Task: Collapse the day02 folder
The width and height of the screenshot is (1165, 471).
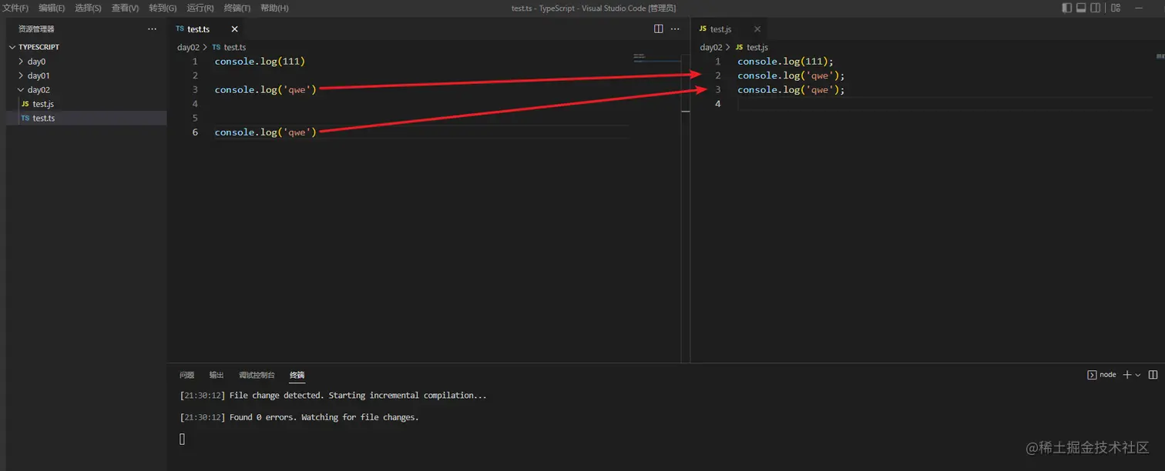Action: pyautogui.click(x=39, y=90)
